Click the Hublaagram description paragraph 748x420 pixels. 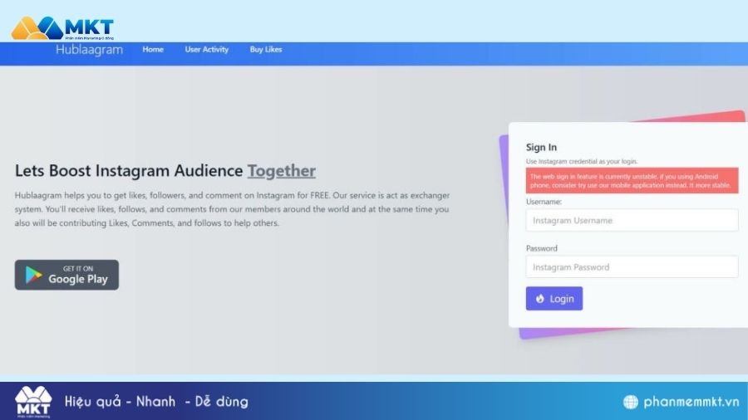[233, 209]
